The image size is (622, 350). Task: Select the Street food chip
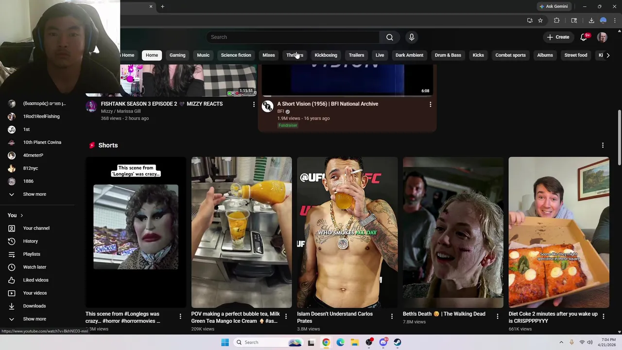(x=576, y=55)
